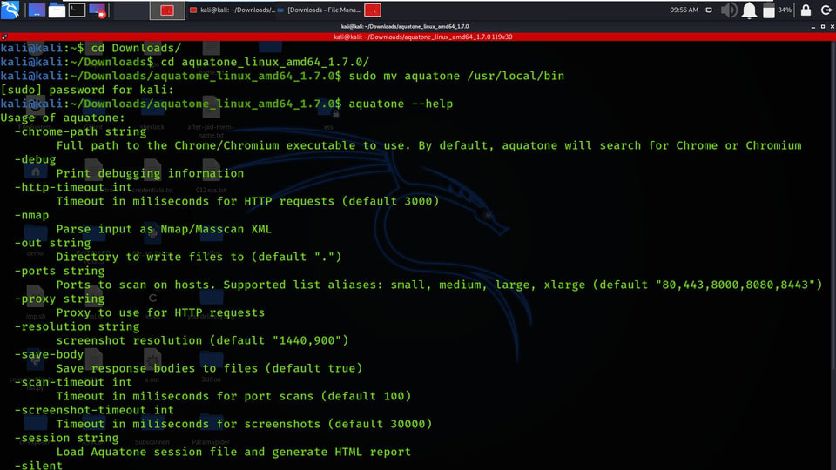Open the notifications bell
The width and height of the screenshot is (836, 470).
[x=749, y=10]
